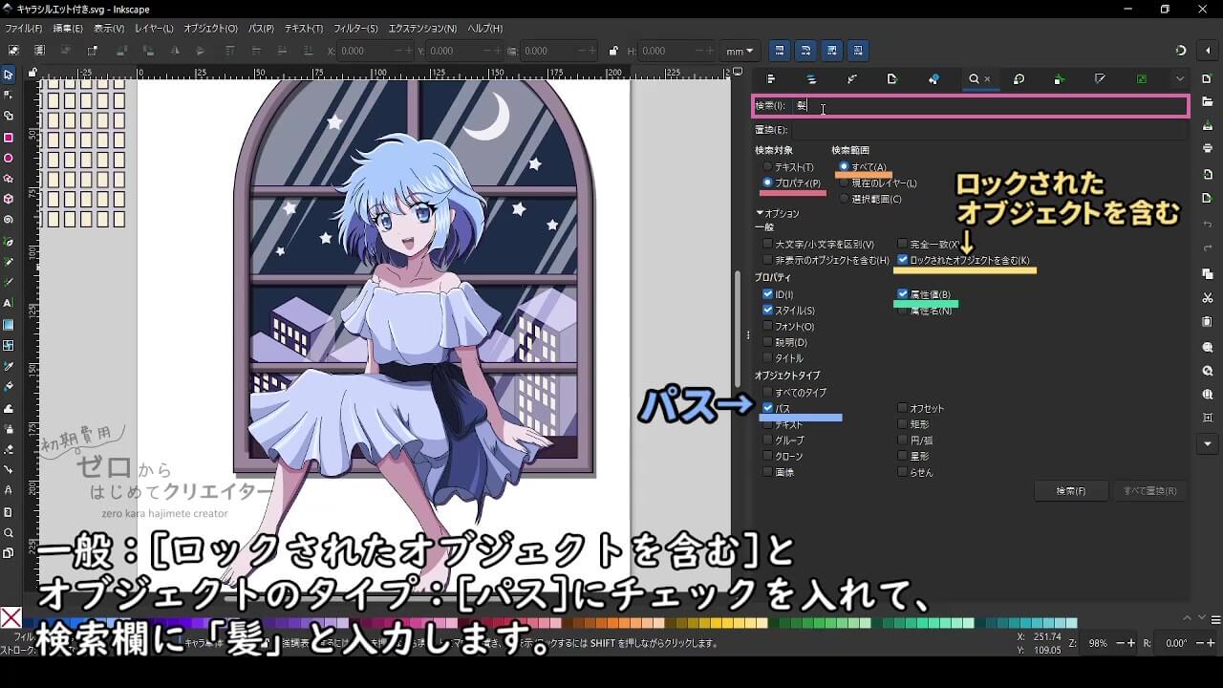
Task: Open the ファイル(F) menu
Action: pos(24,29)
